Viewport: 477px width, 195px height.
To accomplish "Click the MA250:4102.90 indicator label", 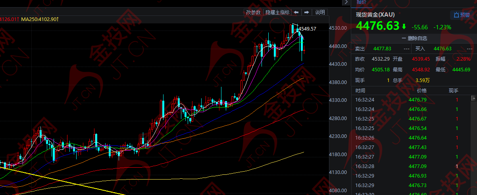I will pyautogui.click(x=40, y=19).
